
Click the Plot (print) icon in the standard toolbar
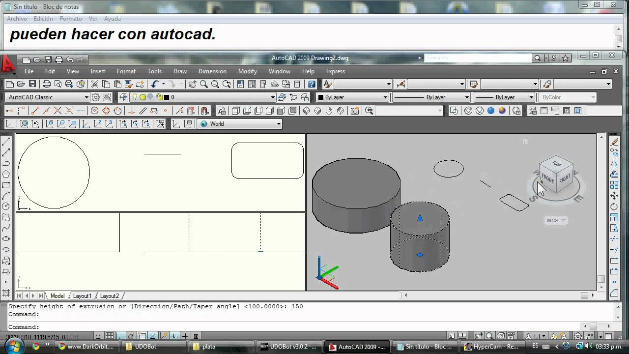click(47, 84)
